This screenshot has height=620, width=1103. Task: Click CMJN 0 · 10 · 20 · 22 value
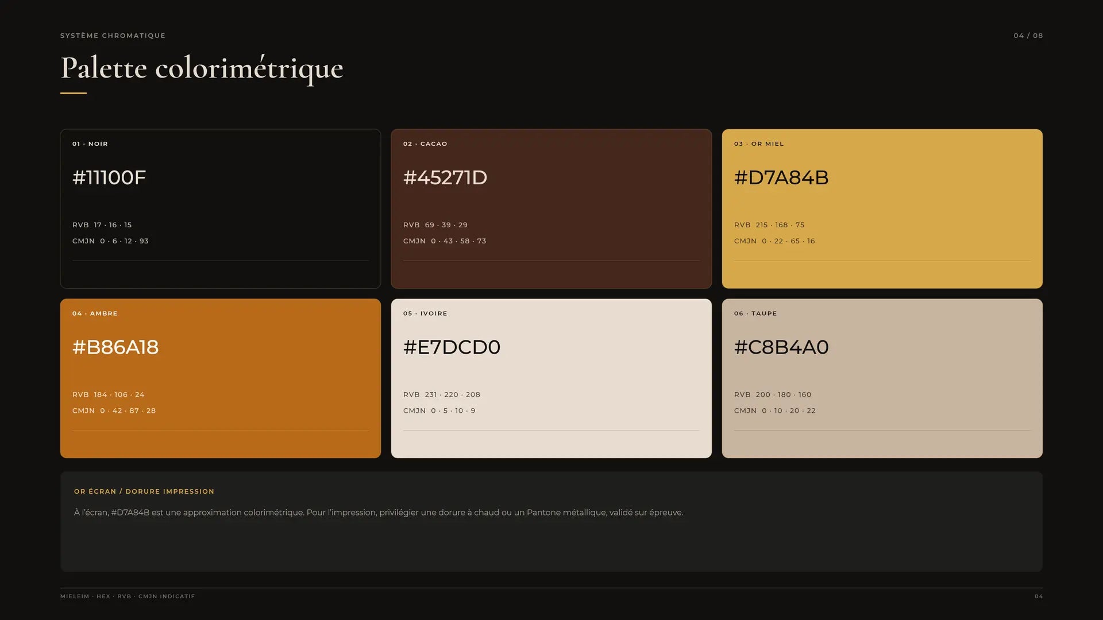(775, 411)
